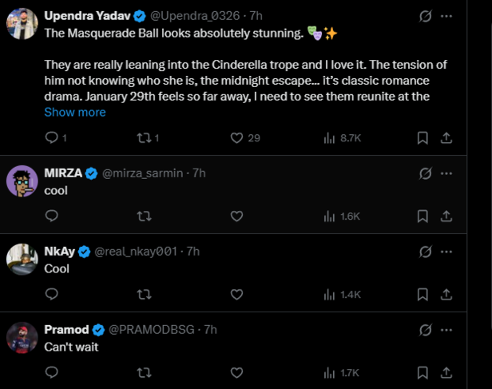Viewport: 492px width, 389px height.
Task: Open Upendra Yadav's profile picture
Action: (x=22, y=24)
